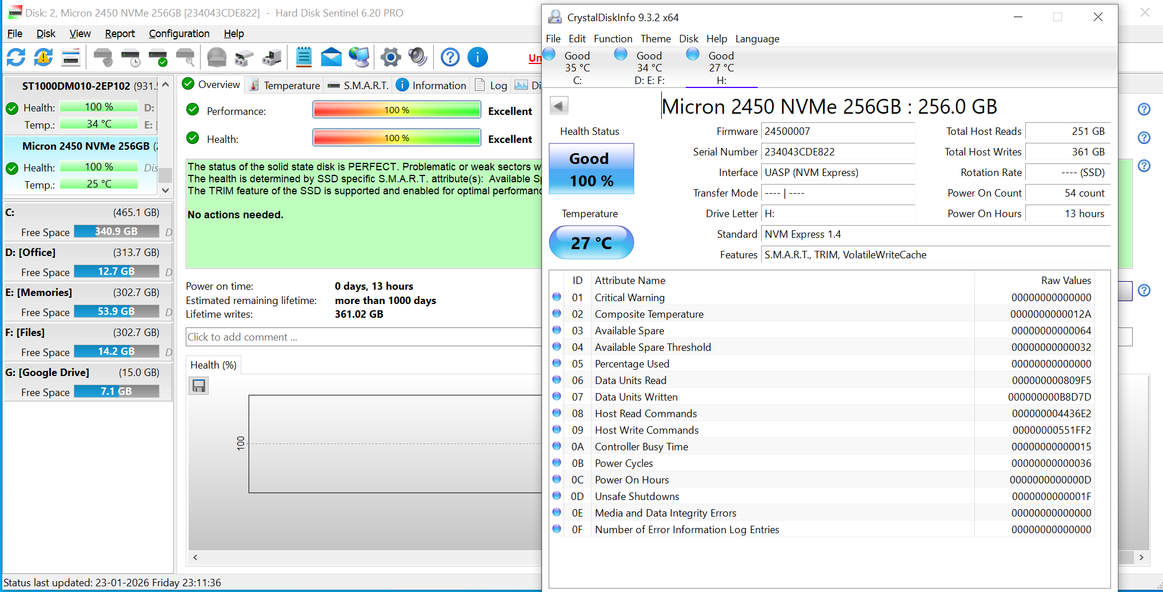Click the 27 °C temperature button

pos(591,243)
